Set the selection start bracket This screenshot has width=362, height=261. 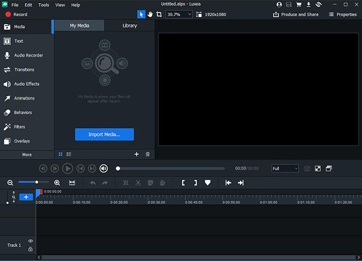(x=183, y=183)
